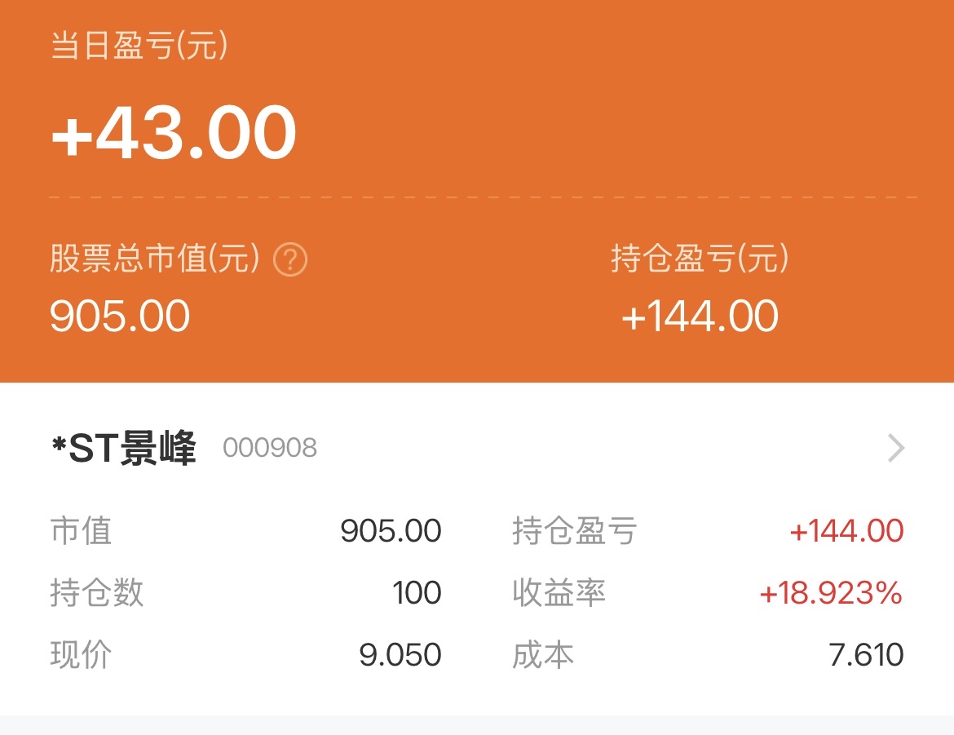This screenshot has height=735, width=954.
Task: Click the holding quantity 100
Action: click(417, 593)
